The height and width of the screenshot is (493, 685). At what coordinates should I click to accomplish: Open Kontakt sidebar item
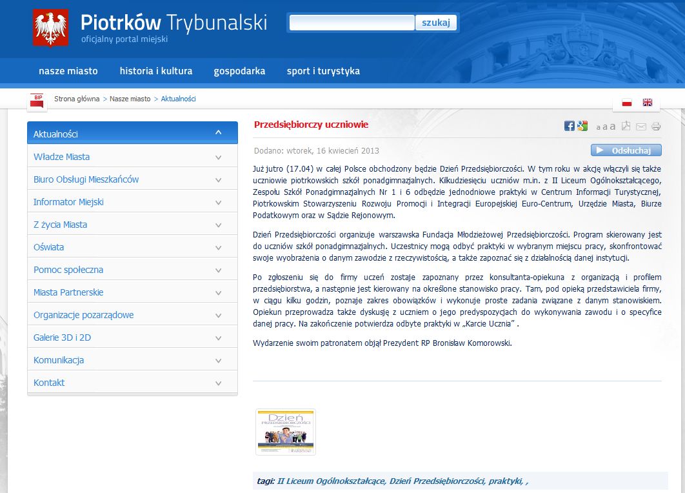49,383
